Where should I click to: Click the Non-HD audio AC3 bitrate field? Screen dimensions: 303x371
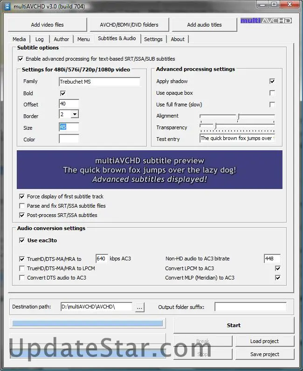pos(272,259)
